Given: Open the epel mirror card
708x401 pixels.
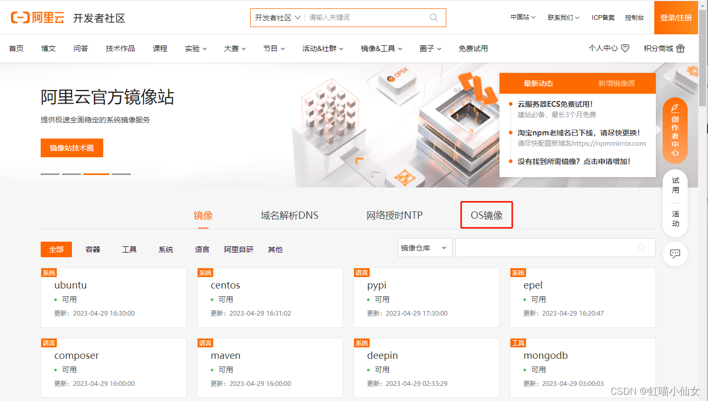Looking at the screenshot, I should coord(583,297).
